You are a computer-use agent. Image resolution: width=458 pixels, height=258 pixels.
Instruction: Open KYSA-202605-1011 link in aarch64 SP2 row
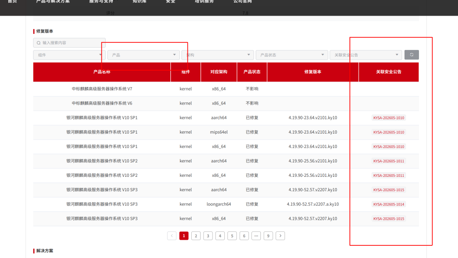388,161
